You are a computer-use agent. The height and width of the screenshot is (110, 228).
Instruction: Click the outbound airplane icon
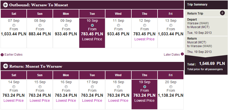pyautogui.click(x=5, y=5)
